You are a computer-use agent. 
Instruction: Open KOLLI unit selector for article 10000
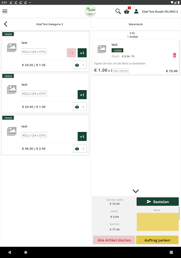[x=34, y=51]
